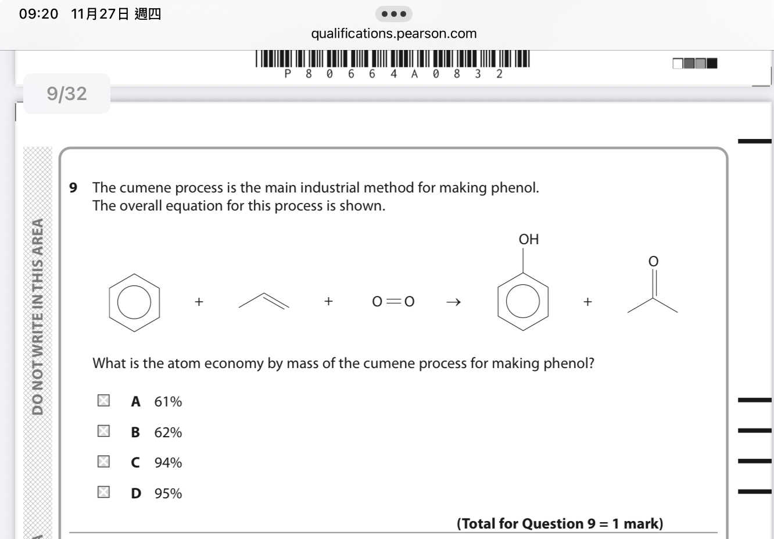
Task: Select answer checkbox B 62%
Action: (x=103, y=431)
